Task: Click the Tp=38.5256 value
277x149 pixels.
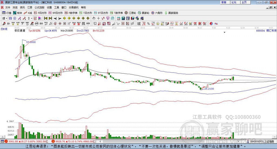Action: (34, 31)
